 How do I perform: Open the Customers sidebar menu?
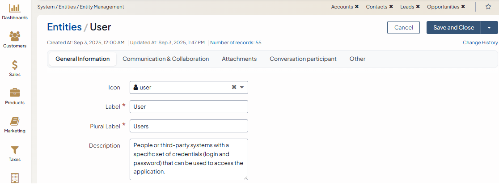(15, 36)
